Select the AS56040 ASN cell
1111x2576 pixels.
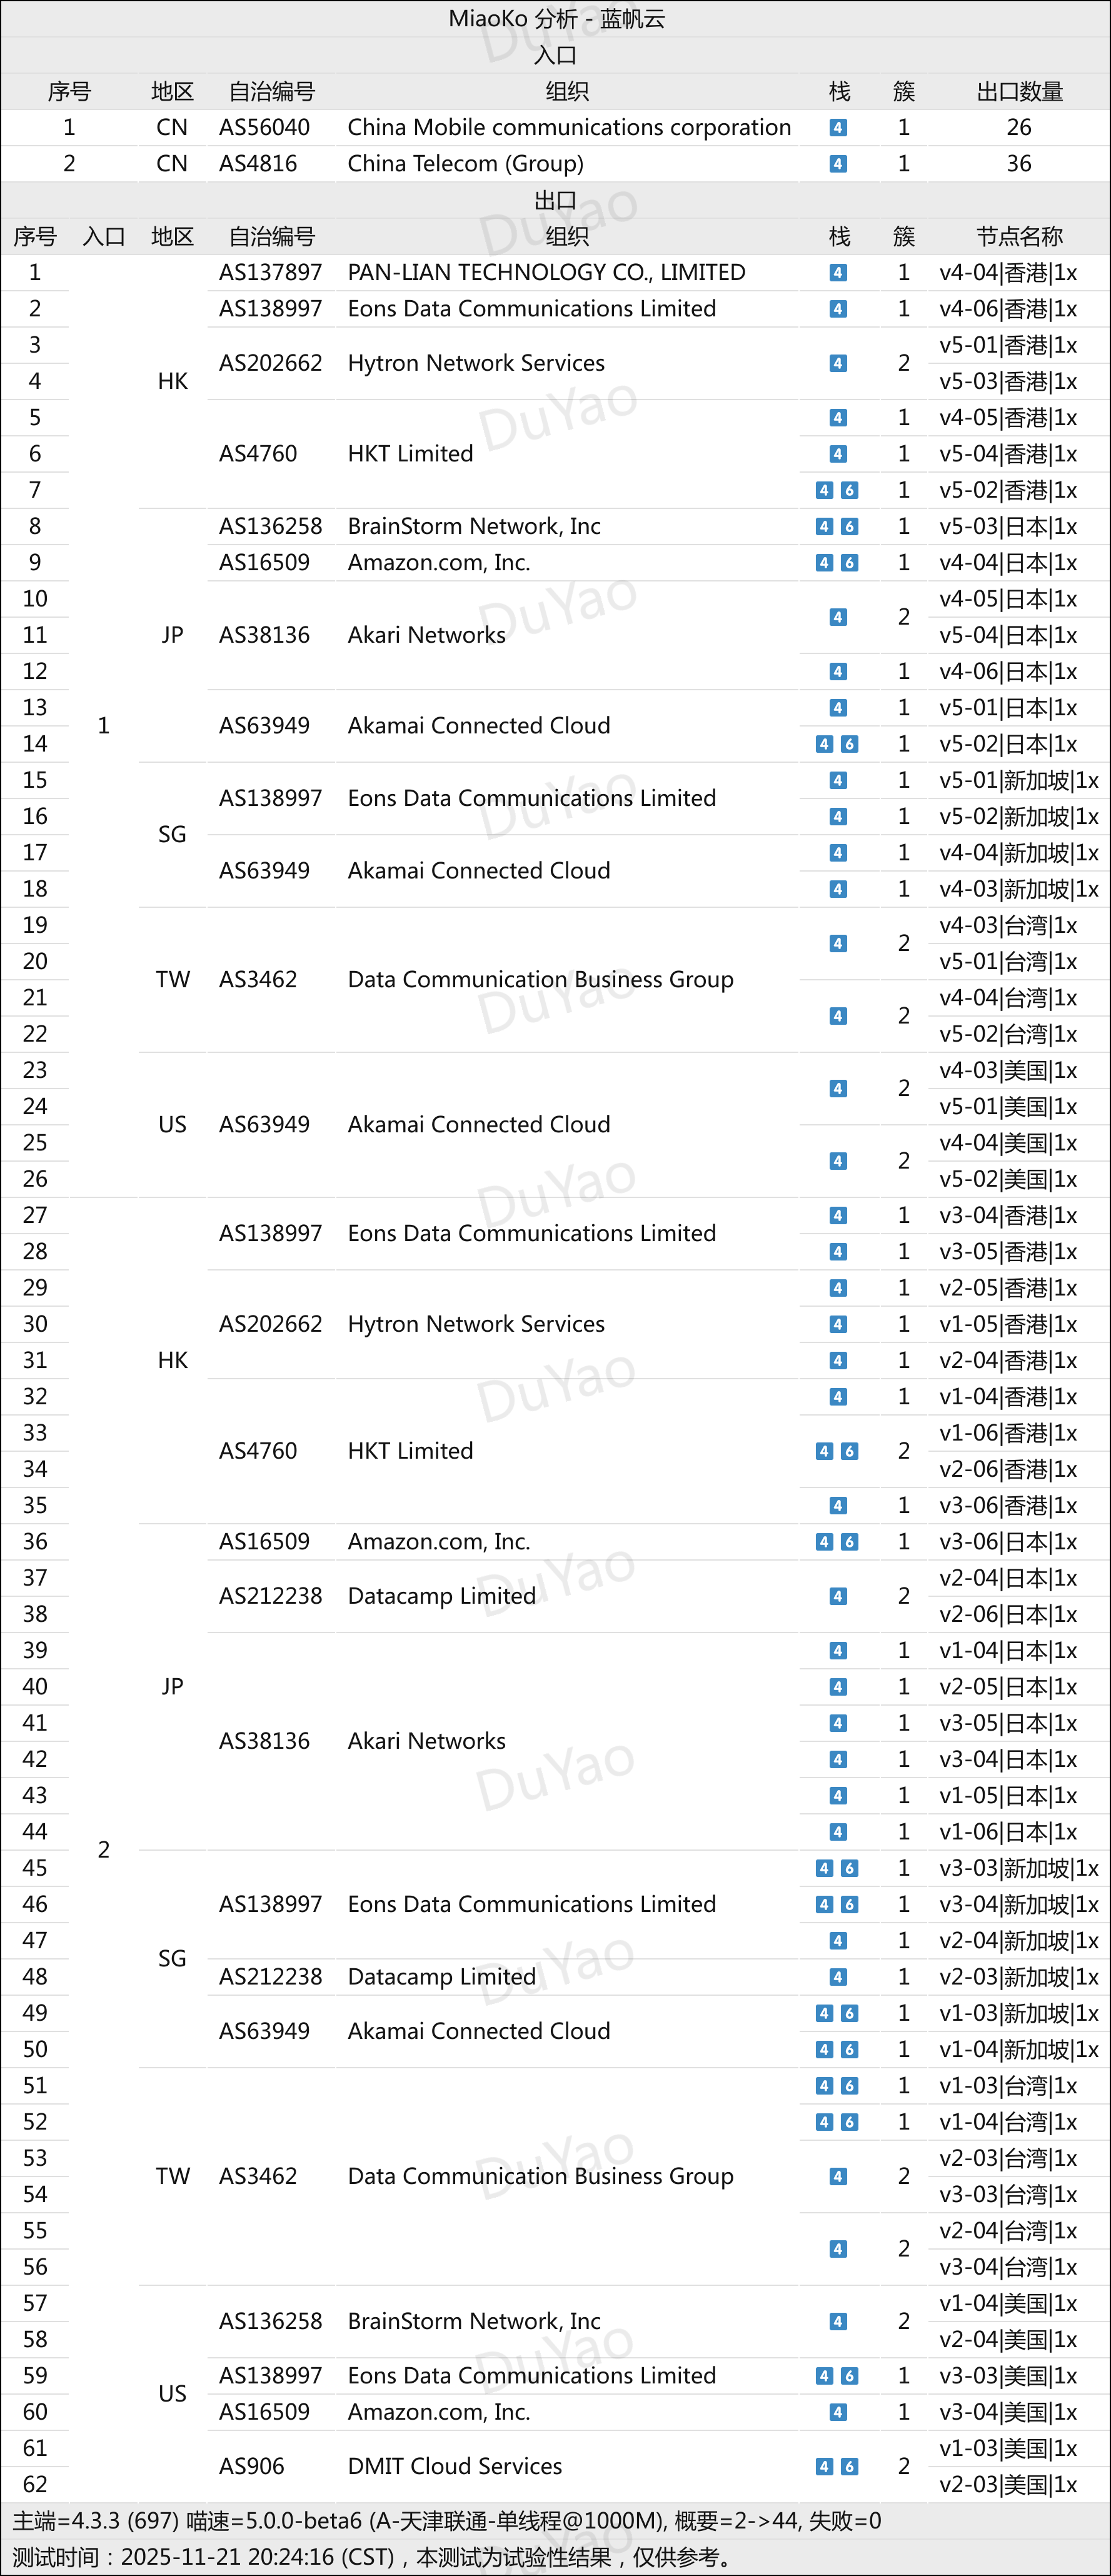pos(264,128)
